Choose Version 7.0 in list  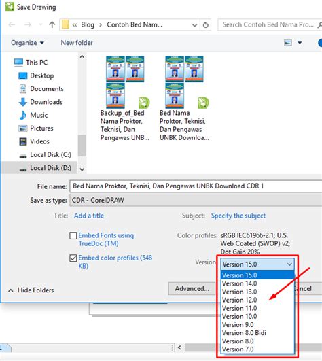pos(257,349)
